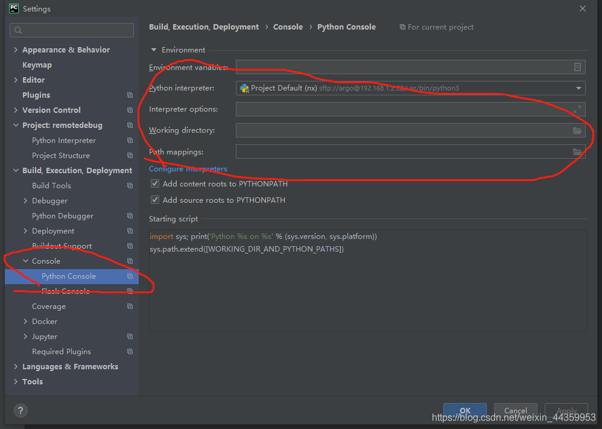The image size is (602, 429).
Task: Click in the settings search field
Action: 72,30
